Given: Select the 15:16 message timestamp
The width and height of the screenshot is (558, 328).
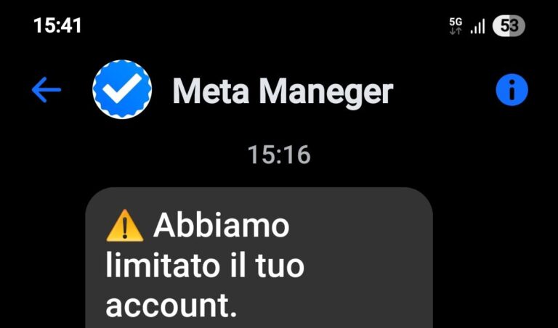Looking at the screenshot, I should tap(279, 155).
